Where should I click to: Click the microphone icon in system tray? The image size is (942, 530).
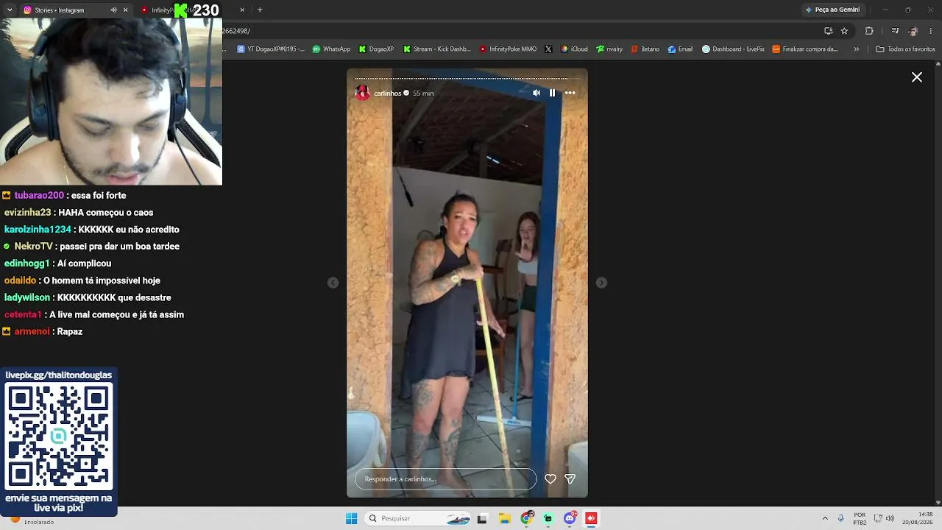tap(840, 518)
